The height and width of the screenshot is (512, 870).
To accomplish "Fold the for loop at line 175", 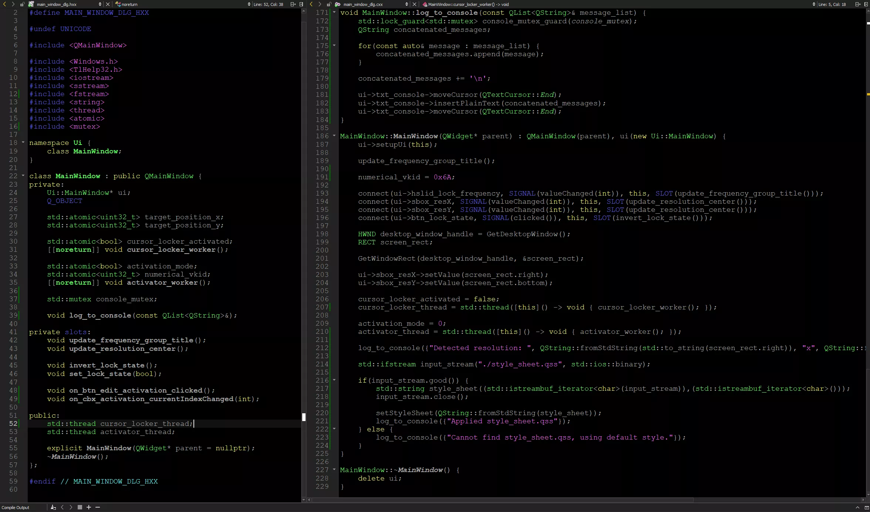I will [334, 45].
